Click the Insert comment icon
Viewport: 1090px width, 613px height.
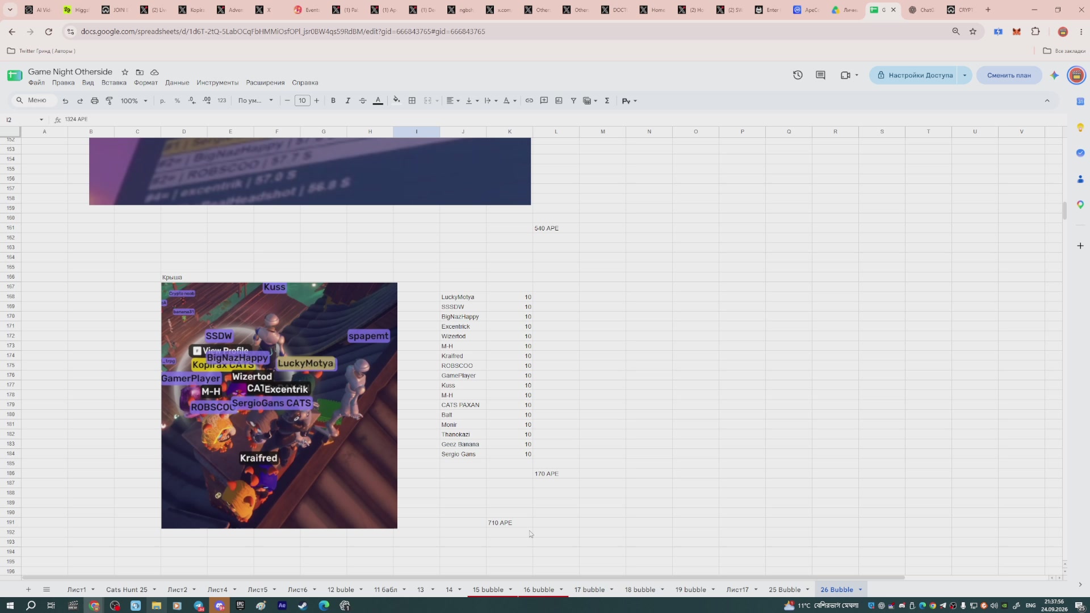click(544, 101)
